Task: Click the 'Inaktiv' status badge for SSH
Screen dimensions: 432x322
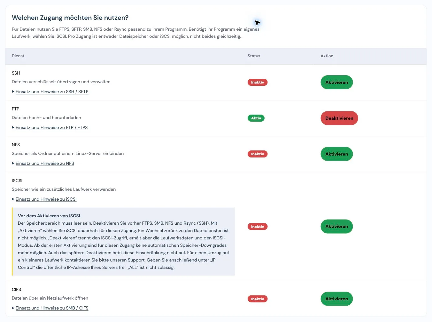Action: point(258,82)
